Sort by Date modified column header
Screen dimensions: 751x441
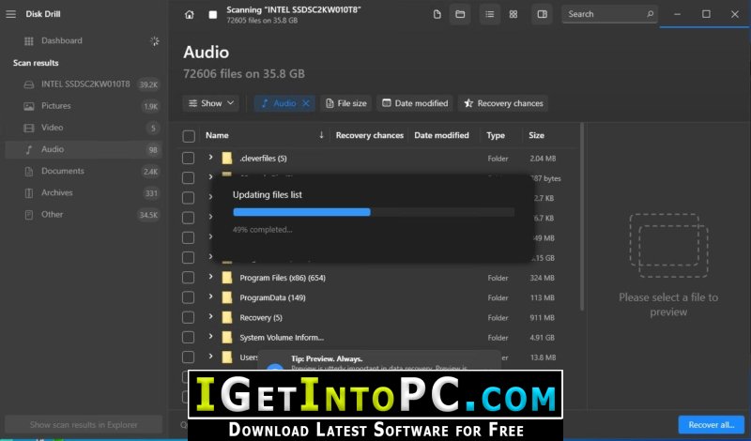(x=441, y=135)
